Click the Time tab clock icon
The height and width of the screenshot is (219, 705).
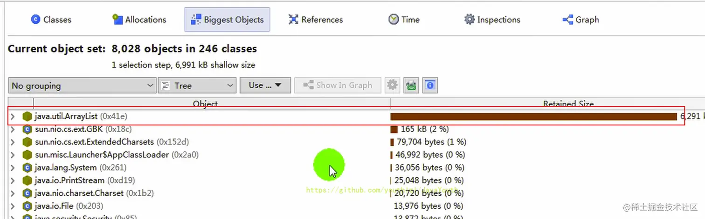394,20
